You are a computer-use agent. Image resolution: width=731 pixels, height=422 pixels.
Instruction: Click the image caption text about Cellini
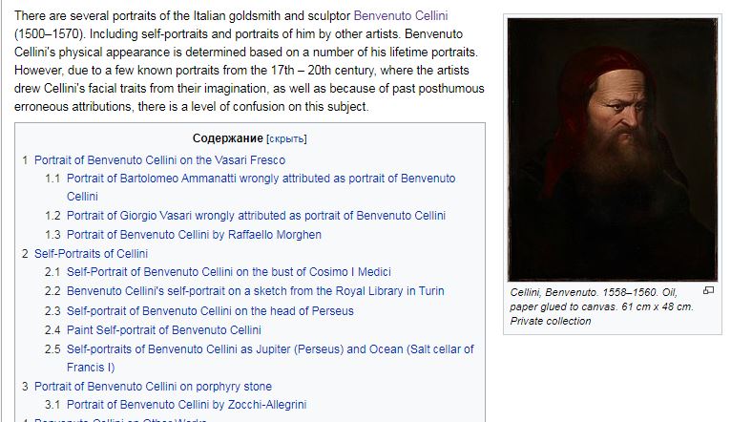coord(601,306)
